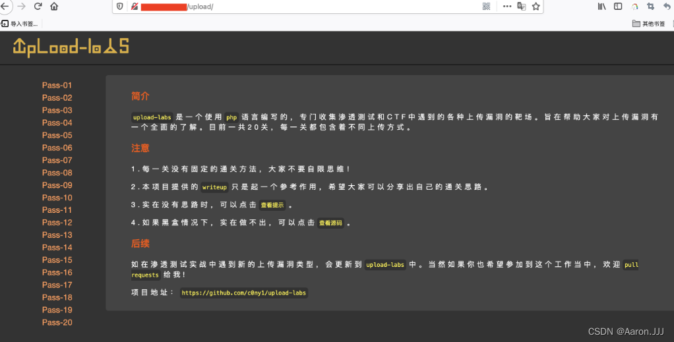Go to the browser home page
This screenshot has height=342, width=674.
coord(54,7)
